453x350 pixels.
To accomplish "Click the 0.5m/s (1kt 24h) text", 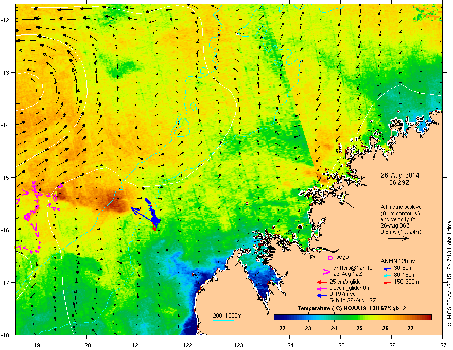I will click(401, 232).
